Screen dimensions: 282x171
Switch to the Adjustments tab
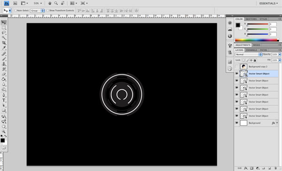pos(243,45)
